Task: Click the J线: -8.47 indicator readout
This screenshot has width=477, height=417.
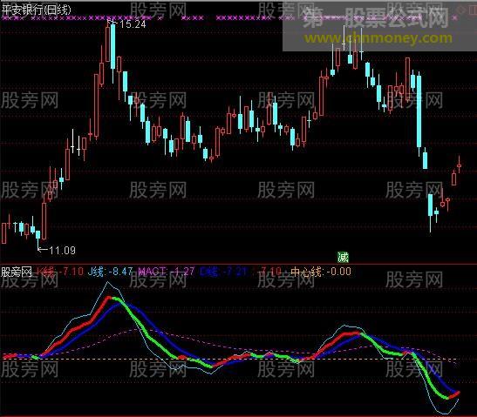Action: click(110, 272)
